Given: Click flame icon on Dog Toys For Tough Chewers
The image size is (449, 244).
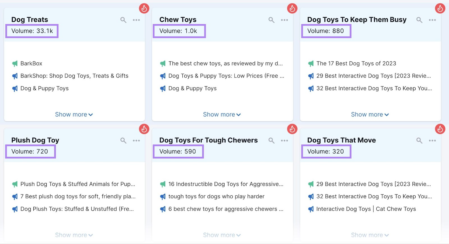Looking at the screenshot, I should [x=292, y=129].
